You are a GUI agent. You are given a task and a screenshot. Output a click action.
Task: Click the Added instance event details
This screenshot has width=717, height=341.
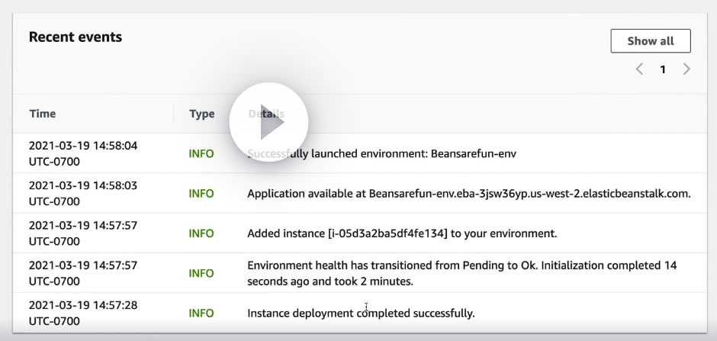pyautogui.click(x=402, y=233)
